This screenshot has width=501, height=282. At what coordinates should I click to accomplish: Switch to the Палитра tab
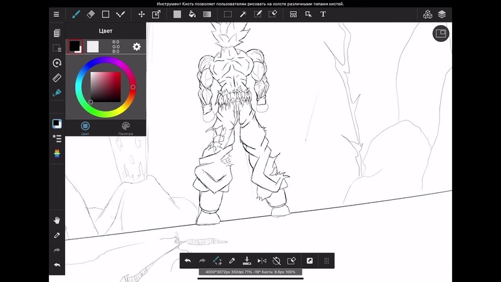tap(125, 128)
